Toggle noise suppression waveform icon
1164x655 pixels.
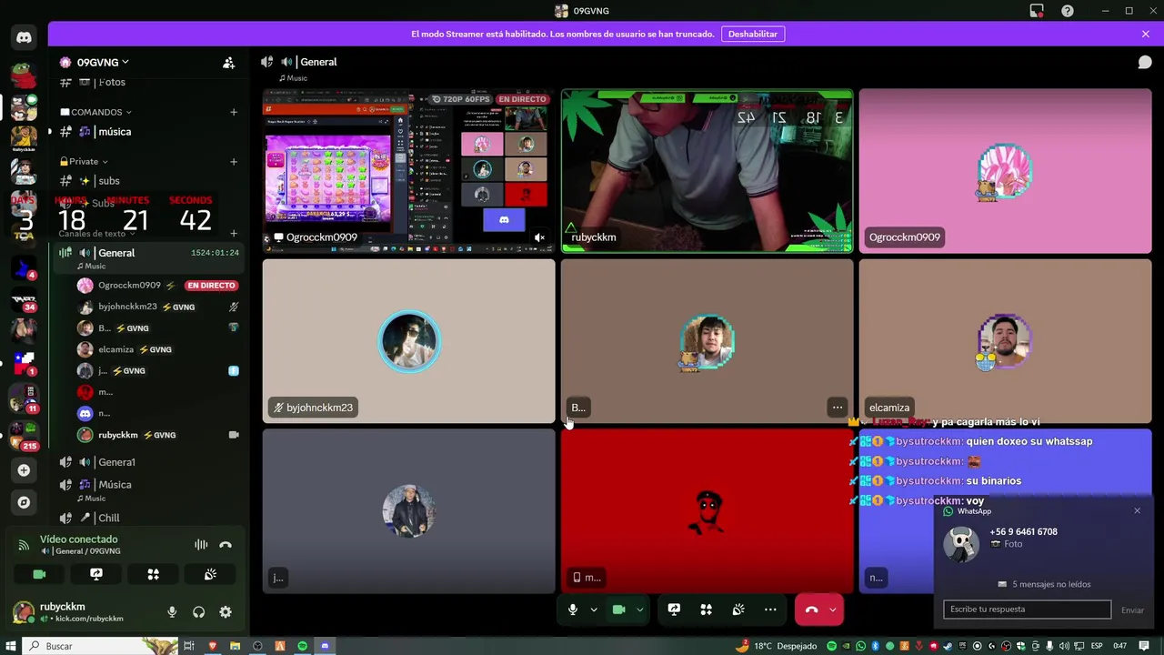pos(201,545)
